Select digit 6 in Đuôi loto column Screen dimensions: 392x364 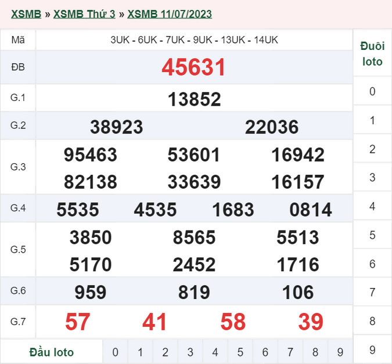pyautogui.click(x=372, y=264)
